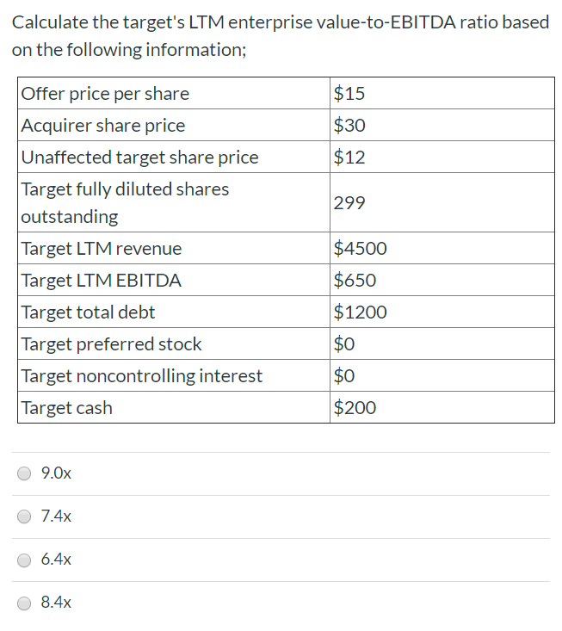Click the Target LTM EBITDA label
The image size is (562, 631).
[101, 280]
